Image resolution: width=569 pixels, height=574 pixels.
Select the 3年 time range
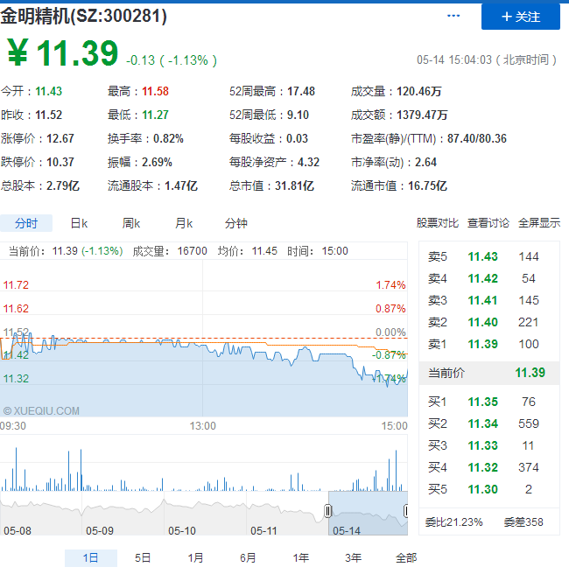tap(354, 558)
